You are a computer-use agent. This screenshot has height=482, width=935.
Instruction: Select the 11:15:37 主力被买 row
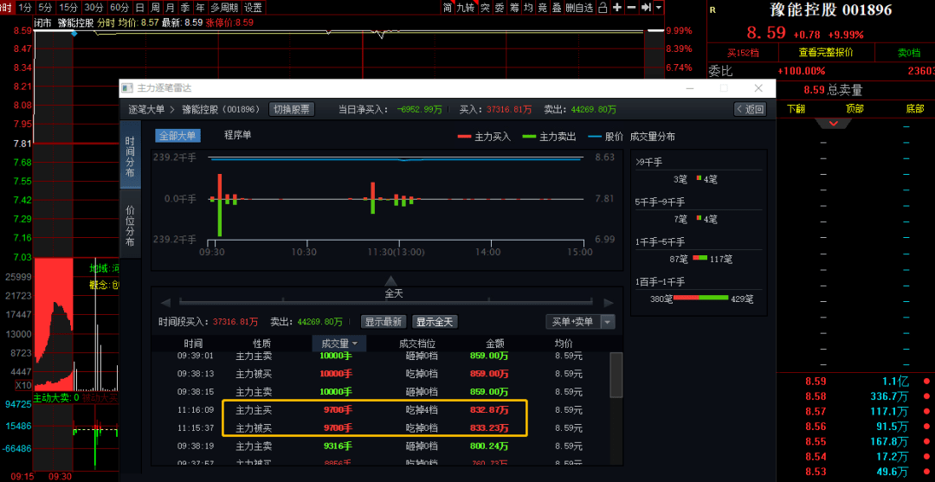coord(380,427)
